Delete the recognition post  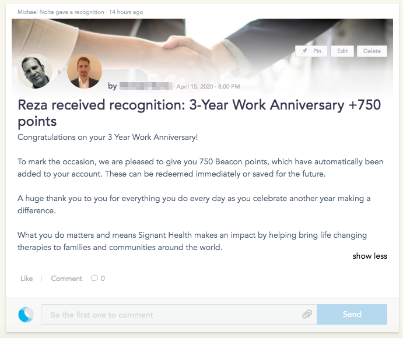point(372,51)
